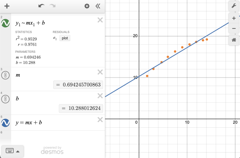
Task: Show the on-screen keyboard
Action: 9,151
